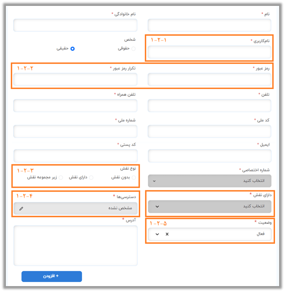This screenshot has height=292, width=285.
Task: Select the زیر مجموعه نقش radio option
Action: point(61,177)
